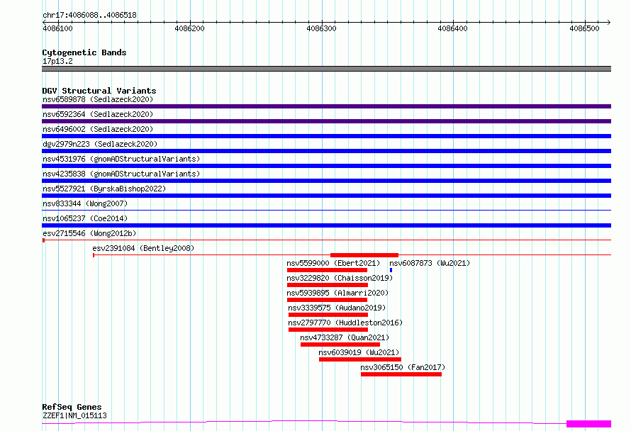631x431 pixels.
Task: Click the blue bar of nsv4235838
Action: pyautogui.click(x=326, y=181)
